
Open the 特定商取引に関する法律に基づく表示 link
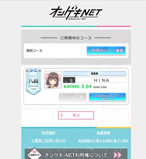103,141
